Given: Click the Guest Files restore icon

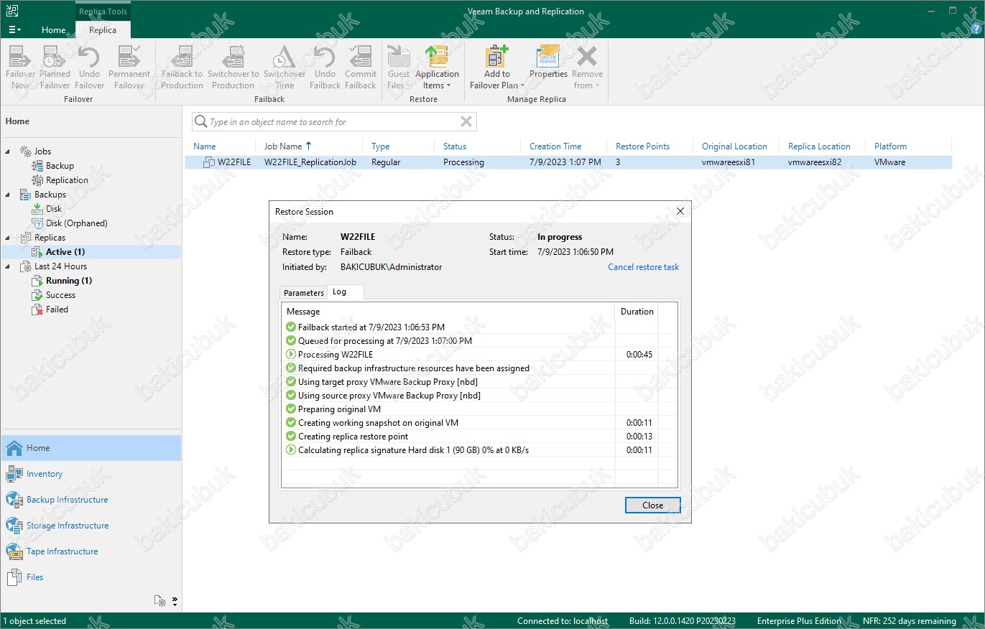Looking at the screenshot, I should pyautogui.click(x=398, y=67).
